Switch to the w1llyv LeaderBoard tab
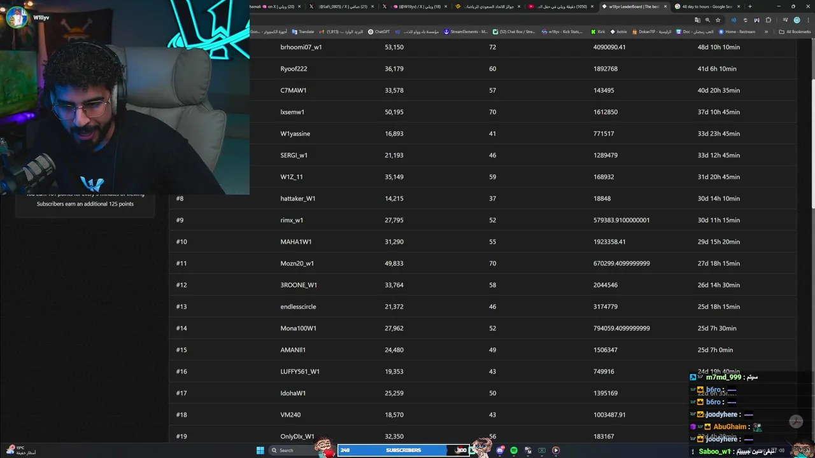 (x=634, y=6)
